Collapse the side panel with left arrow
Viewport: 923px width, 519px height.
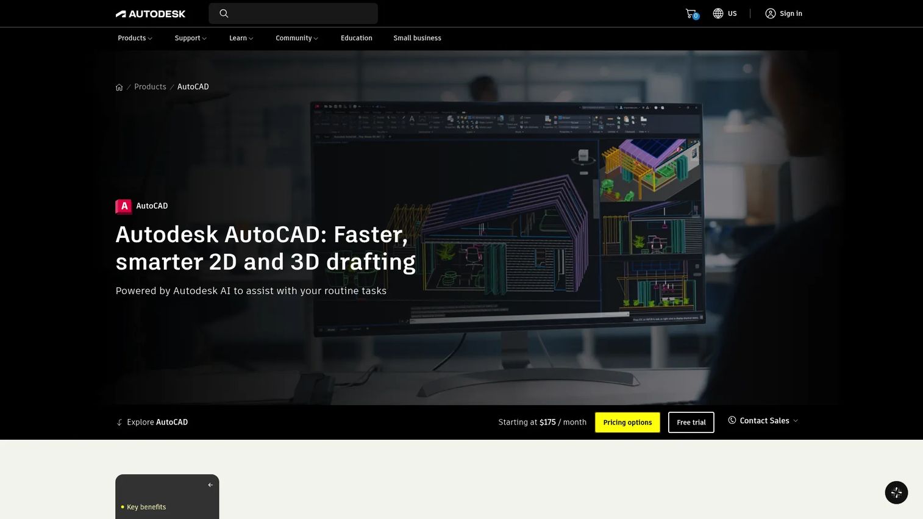point(210,485)
